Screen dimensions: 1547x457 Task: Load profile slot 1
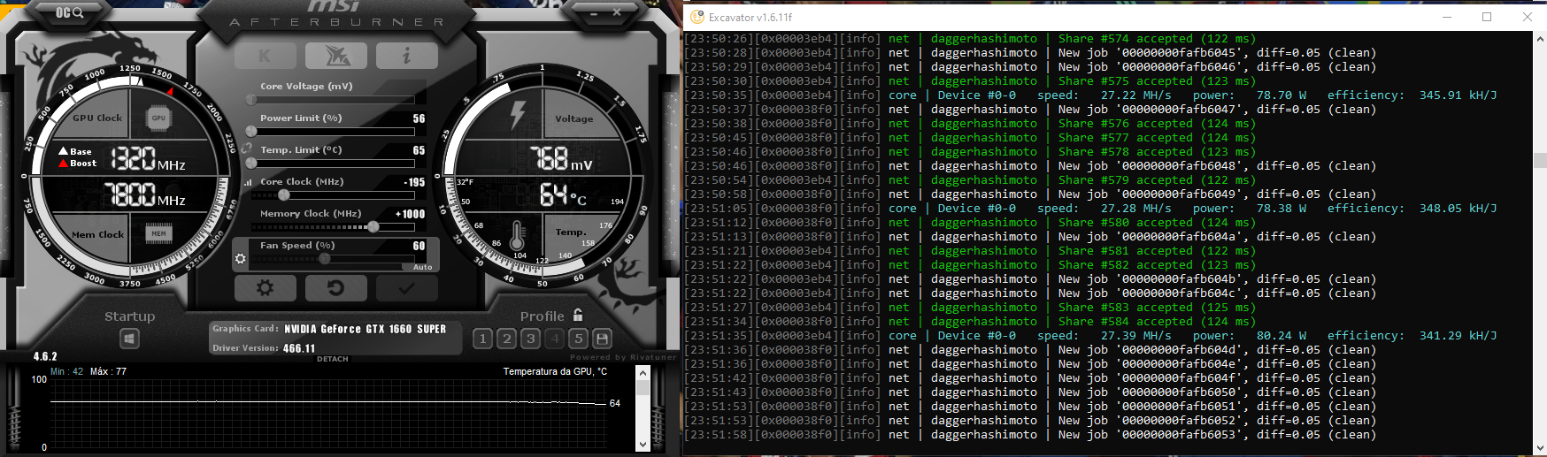482,339
